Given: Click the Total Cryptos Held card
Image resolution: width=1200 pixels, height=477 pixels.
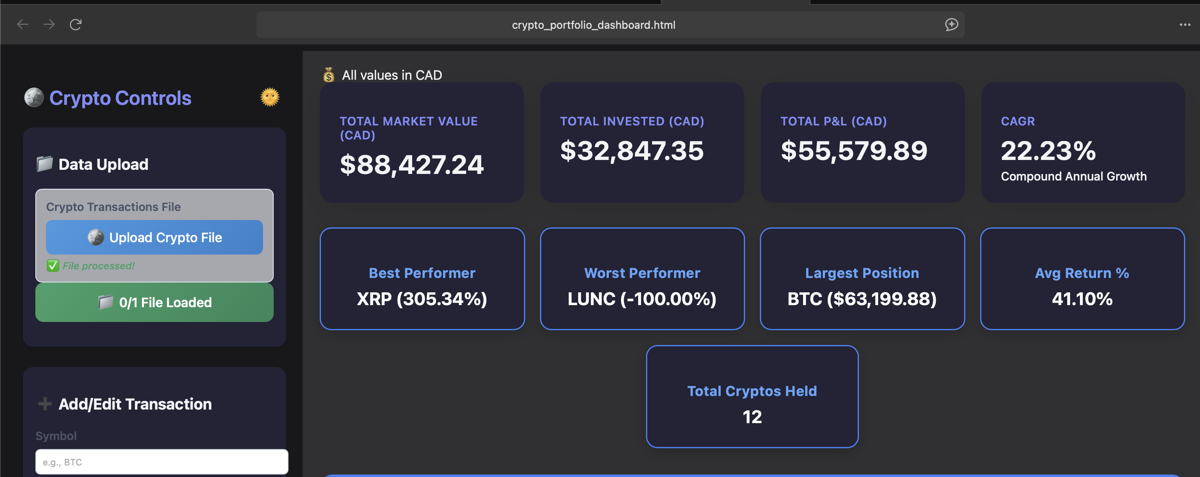Looking at the screenshot, I should pos(752,397).
